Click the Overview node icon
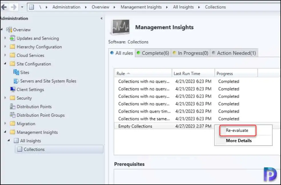The width and height of the screenshot is (281, 185). [9, 30]
